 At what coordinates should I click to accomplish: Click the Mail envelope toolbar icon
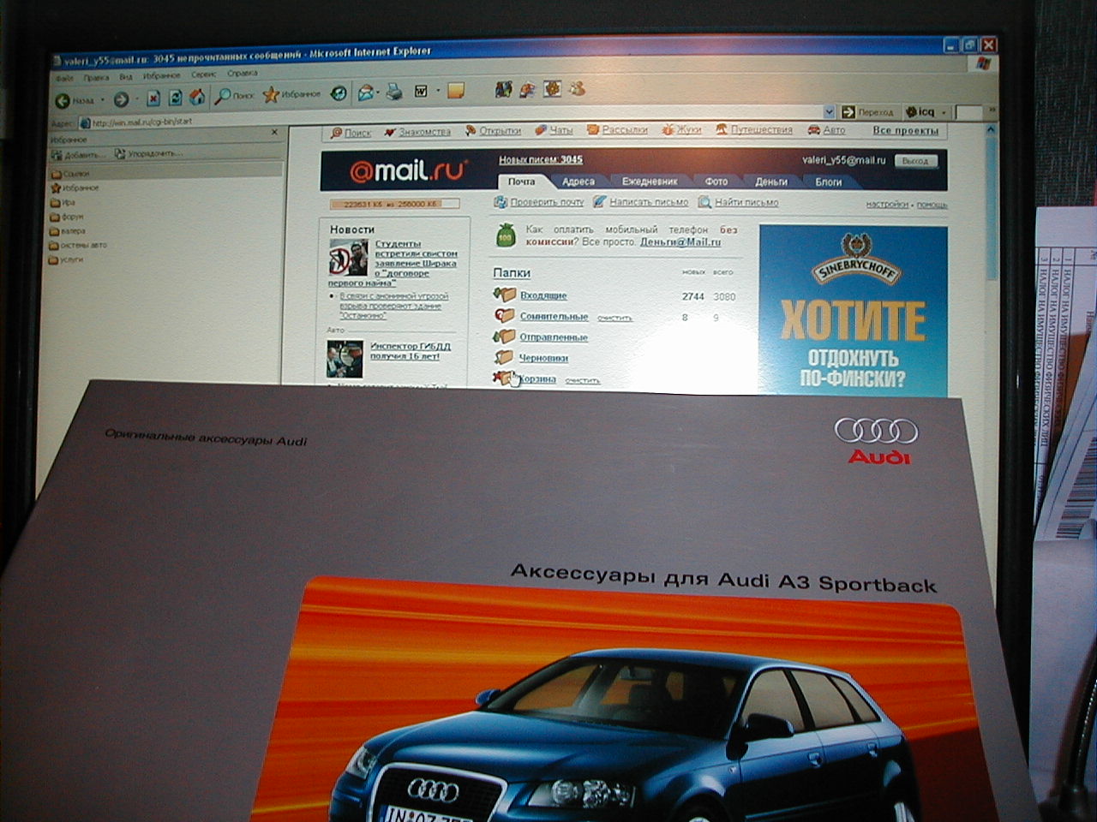(x=365, y=92)
